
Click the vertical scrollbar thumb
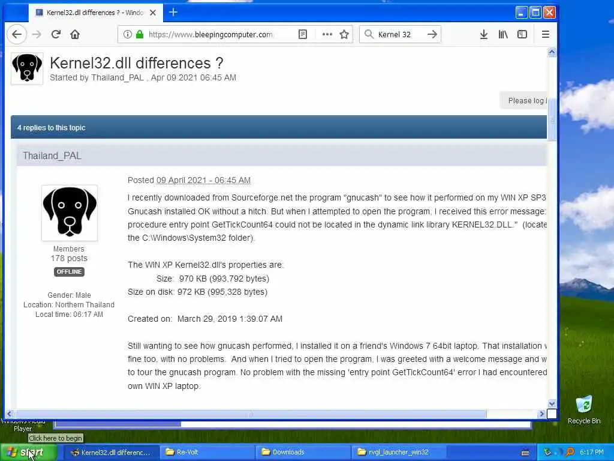(x=552, y=119)
